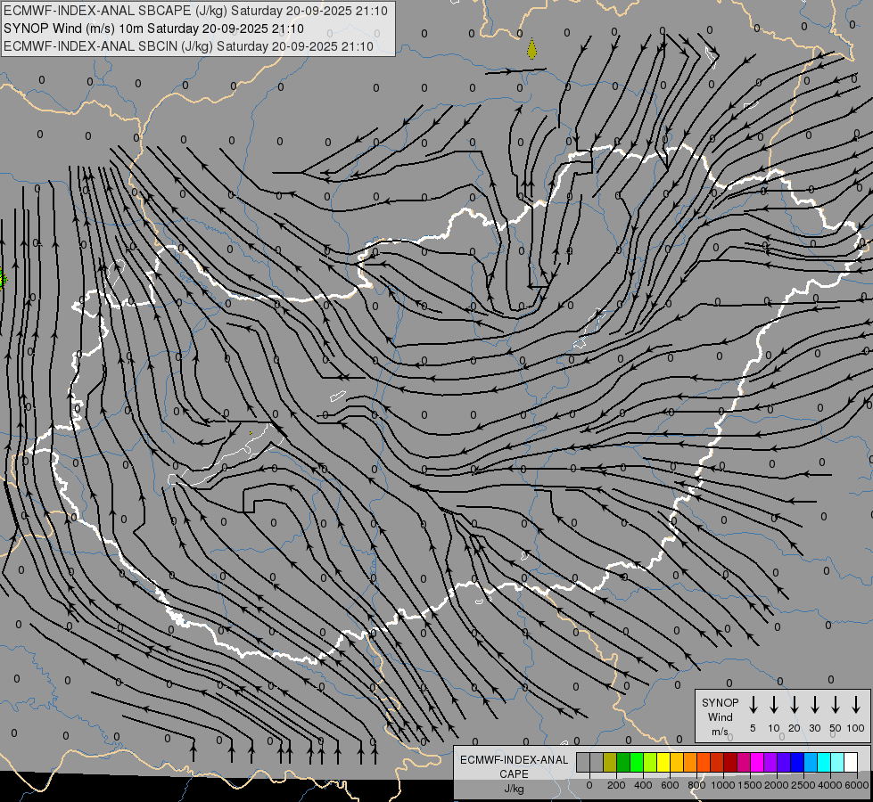Click the SYNOP Wind 10m title line
873x802 pixels.
click(x=153, y=29)
